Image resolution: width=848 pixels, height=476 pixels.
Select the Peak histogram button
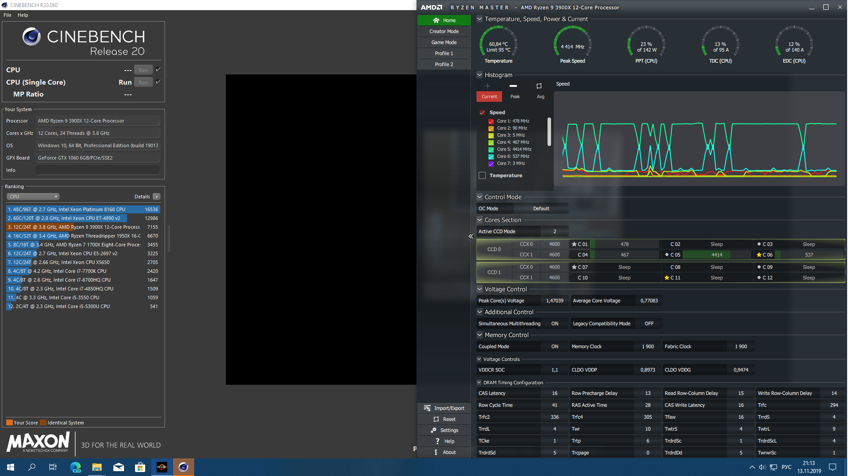pos(515,97)
